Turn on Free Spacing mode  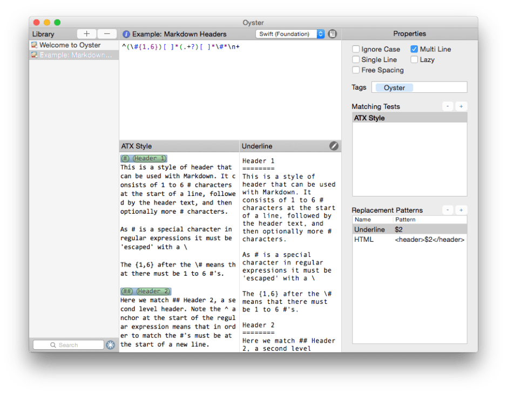[x=355, y=70]
